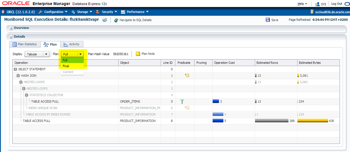Click filter funnel icon on ORDER_ITEMS row
The width and height of the screenshot is (350, 152).
(x=183, y=101)
